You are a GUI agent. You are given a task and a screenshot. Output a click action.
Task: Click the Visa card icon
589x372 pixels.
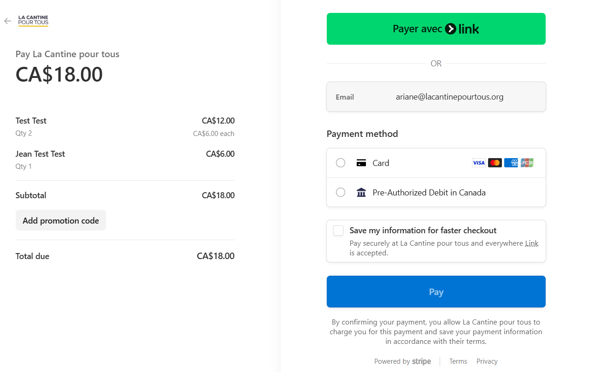[x=478, y=163]
